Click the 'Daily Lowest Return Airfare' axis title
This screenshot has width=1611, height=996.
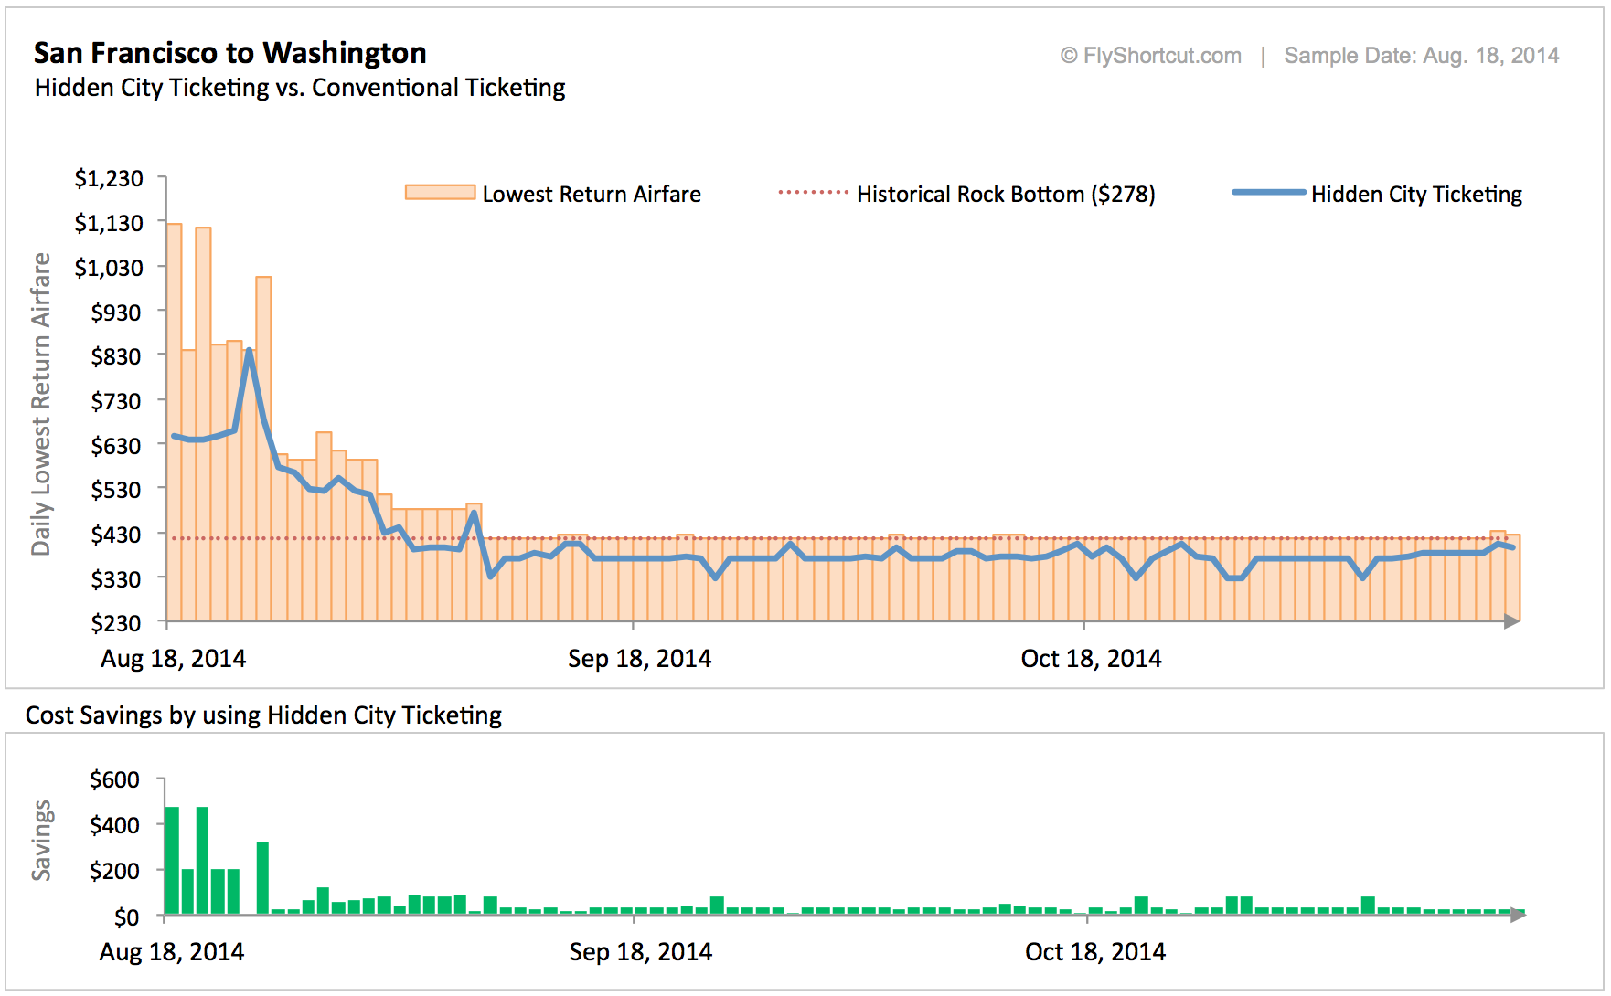click(x=41, y=404)
